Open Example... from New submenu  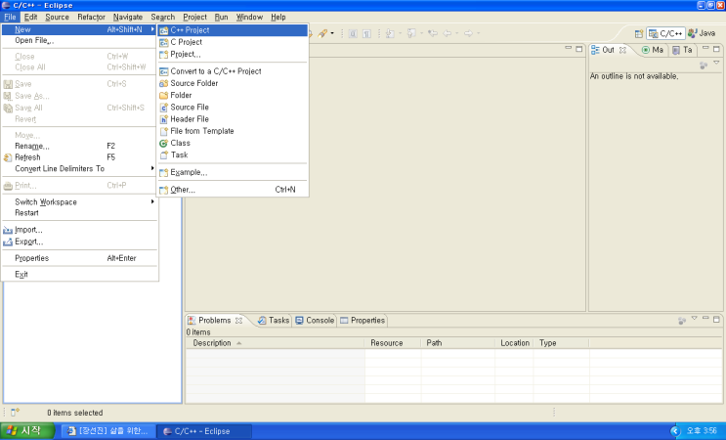tap(233, 172)
